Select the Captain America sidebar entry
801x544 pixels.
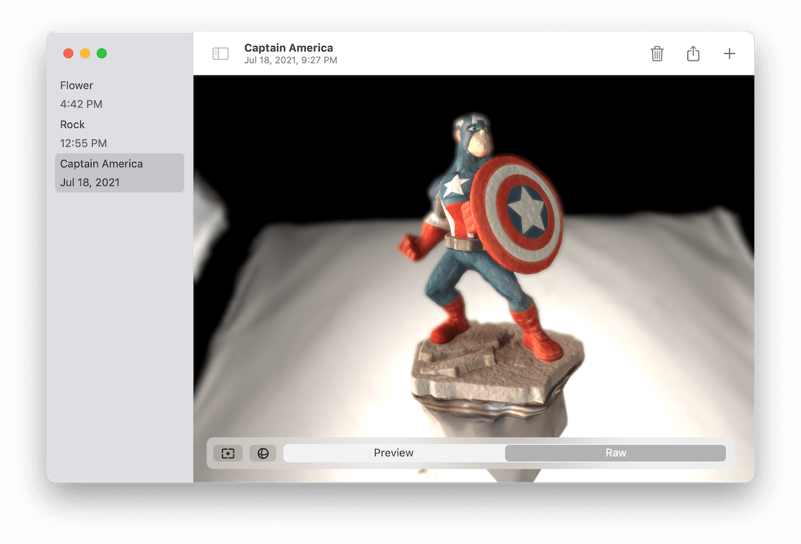point(119,173)
